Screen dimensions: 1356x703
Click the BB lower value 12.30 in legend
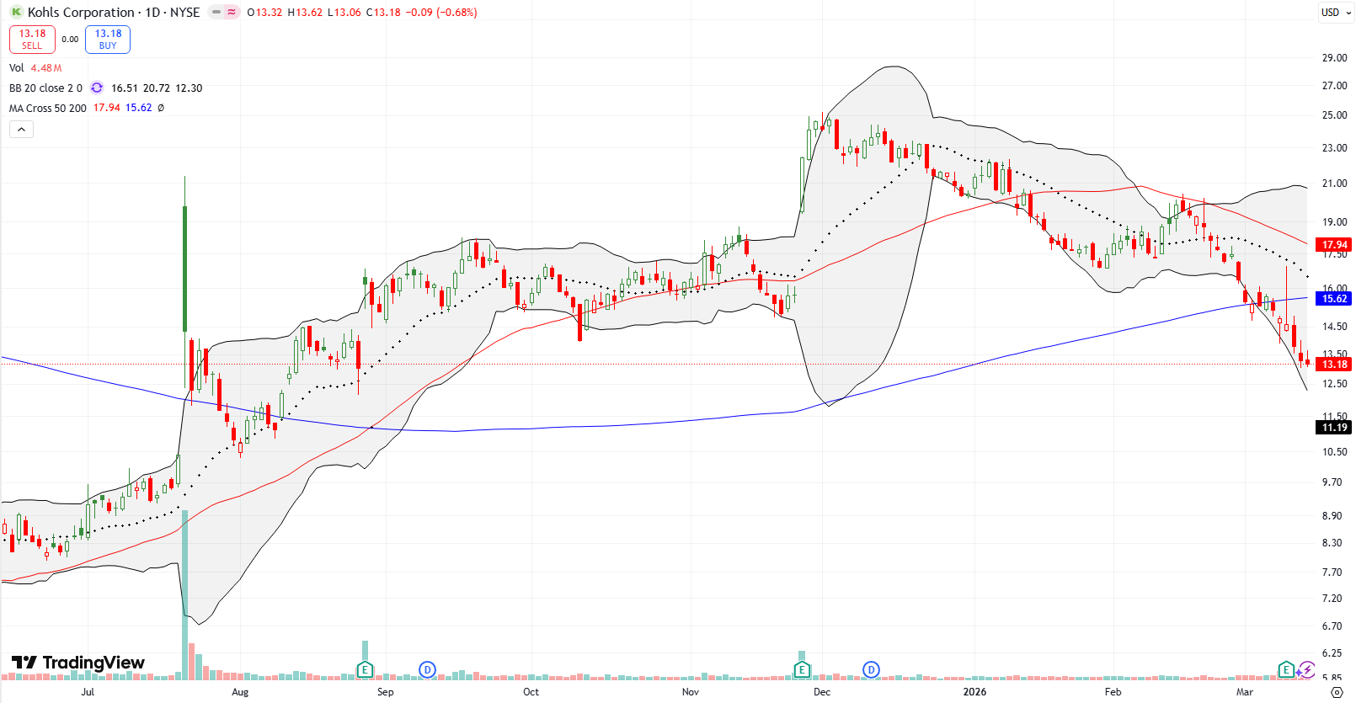[189, 88]
